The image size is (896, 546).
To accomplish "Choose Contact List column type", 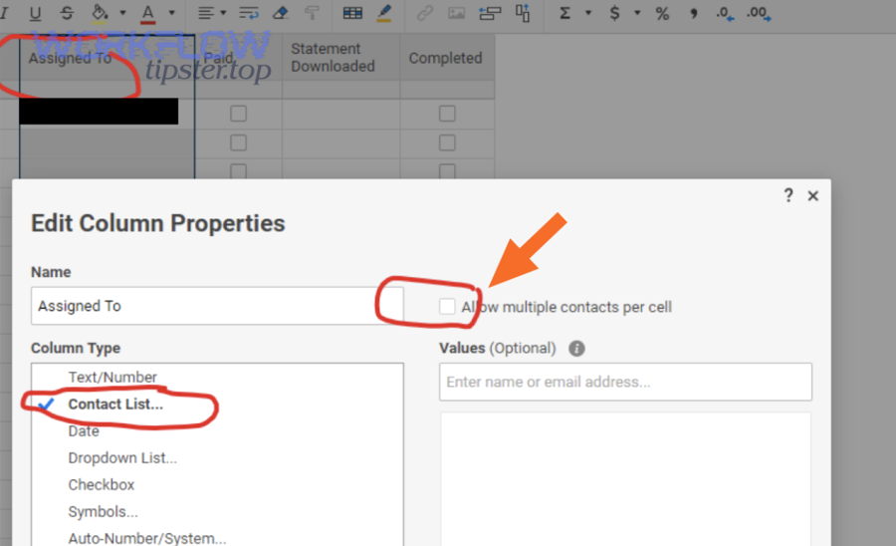I will [x=115, y=405].
